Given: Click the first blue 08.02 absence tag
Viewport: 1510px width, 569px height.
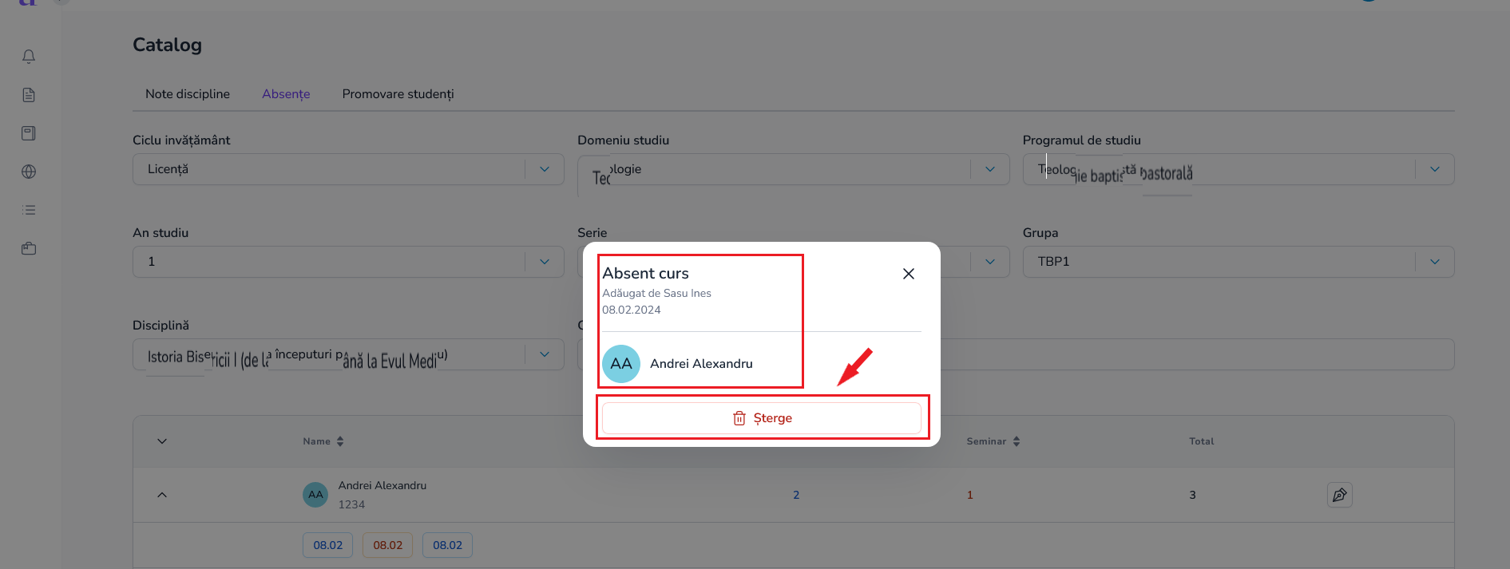Looking at the screenshot, I should point(327,545).
